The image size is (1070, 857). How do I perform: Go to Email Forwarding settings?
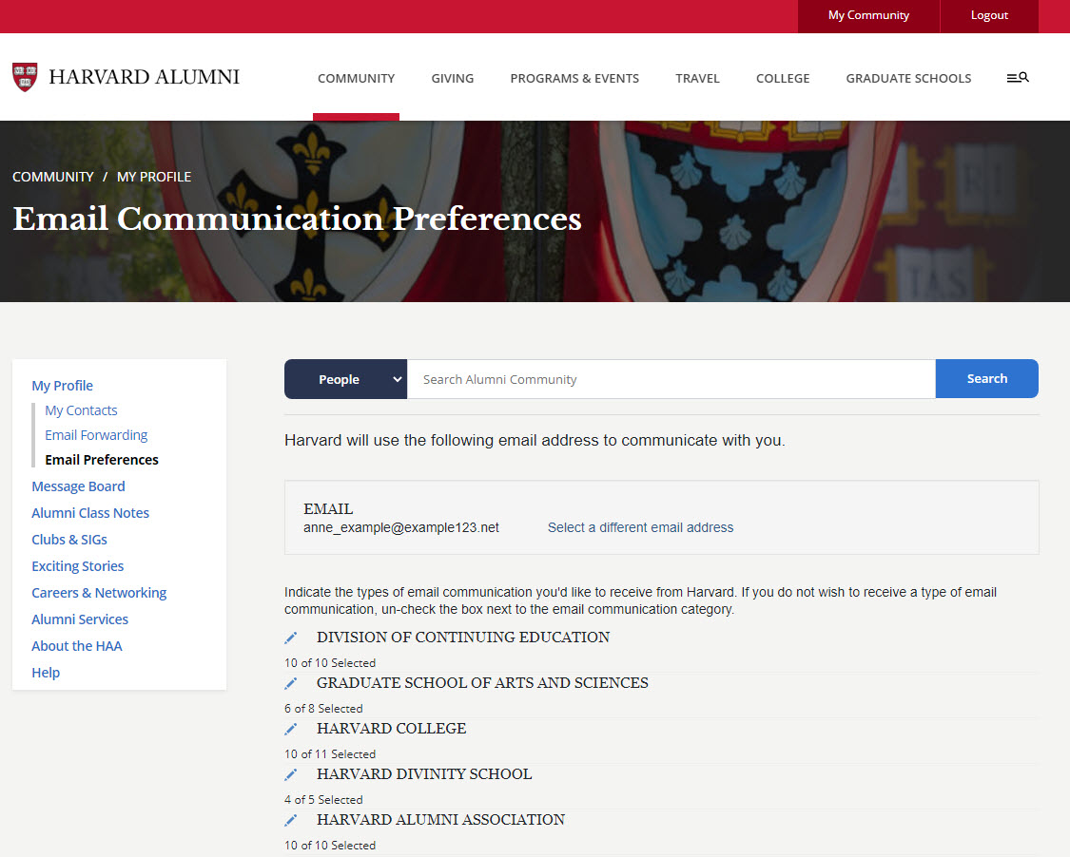(x=96, y=434)
